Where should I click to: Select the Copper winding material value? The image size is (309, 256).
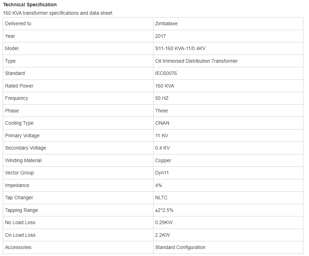163,160
